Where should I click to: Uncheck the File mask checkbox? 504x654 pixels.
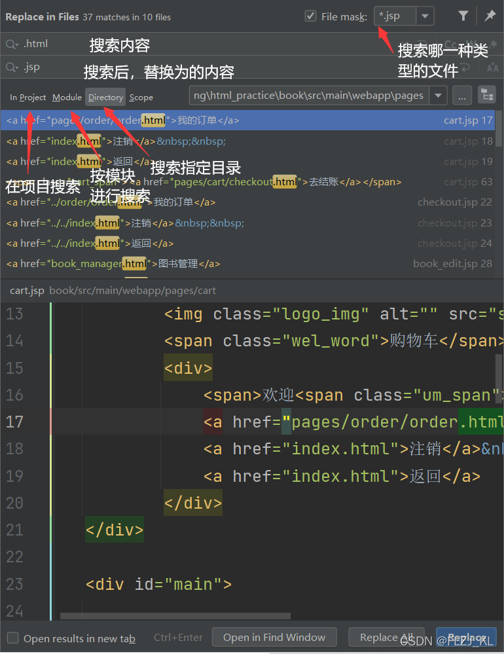click(310, 16)
